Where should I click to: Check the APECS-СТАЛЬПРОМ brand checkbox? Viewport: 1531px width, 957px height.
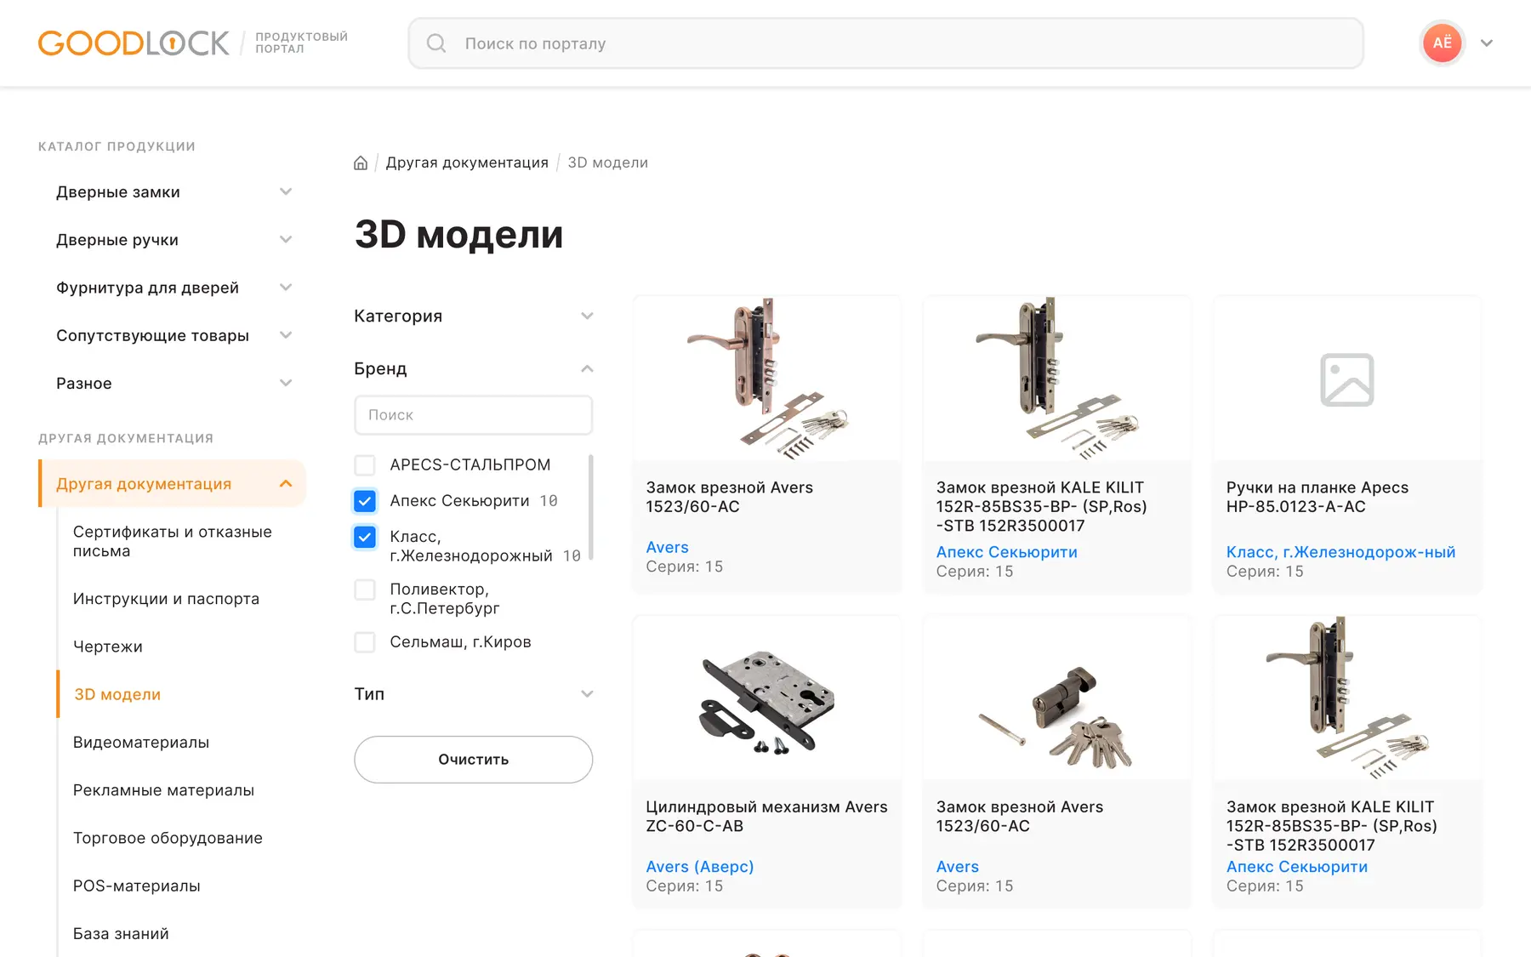click(365, 465)
